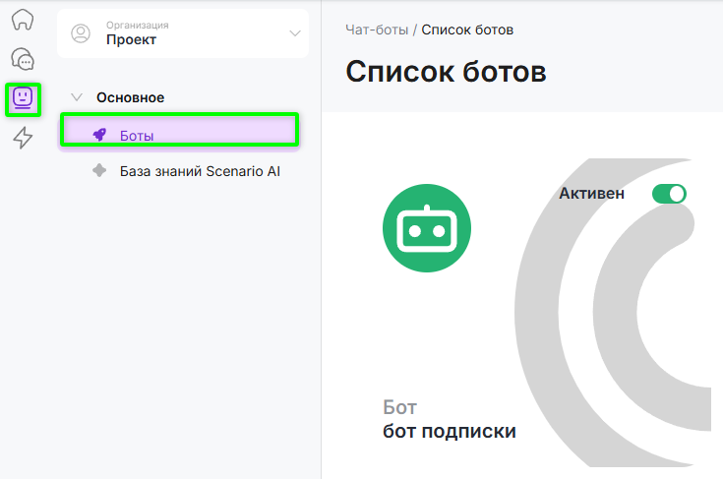The height and width of the screenshot is (479, 723).
Task: Open the home icon in left rail
Action: tap(22, 22)
